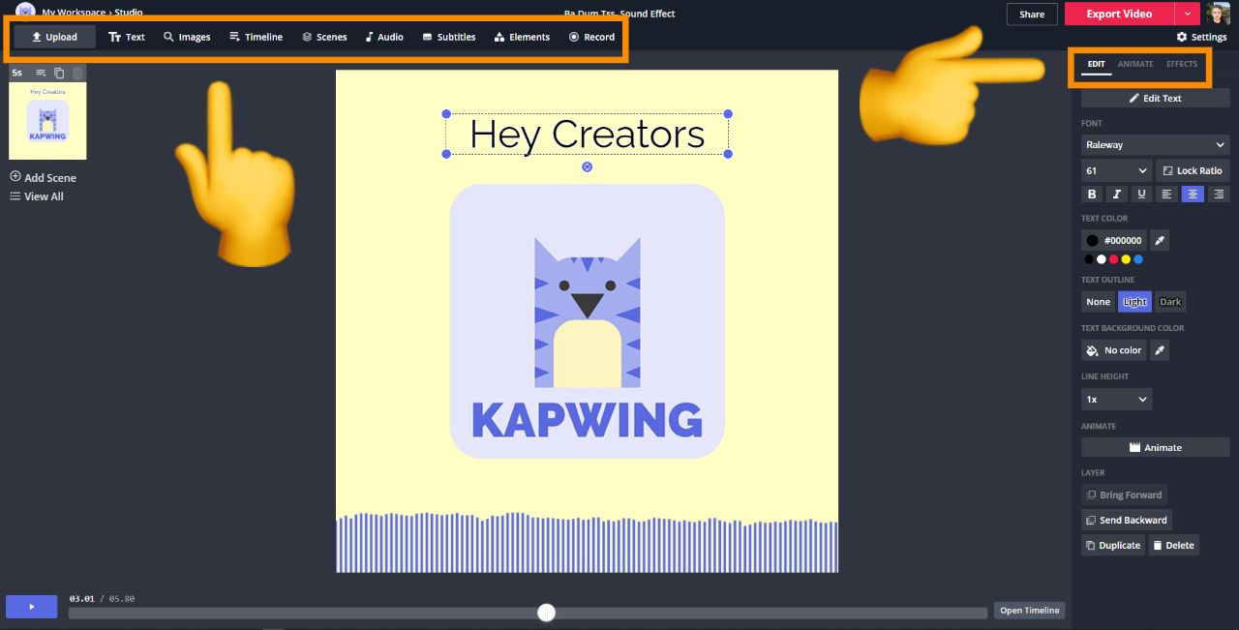
Task: Open the Raleway font dropdown
Action: click(x=1155, y=144)
